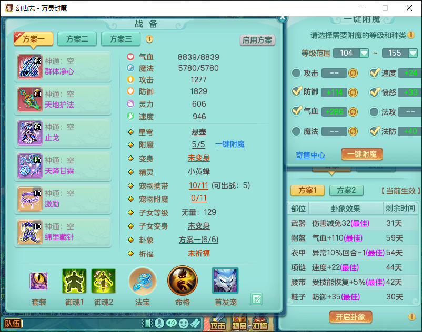Viewport: 422px width, 332px height.
Task: Click the info icon beside 请选择需要附魔的等级和种类
Action: coord(411,35)
